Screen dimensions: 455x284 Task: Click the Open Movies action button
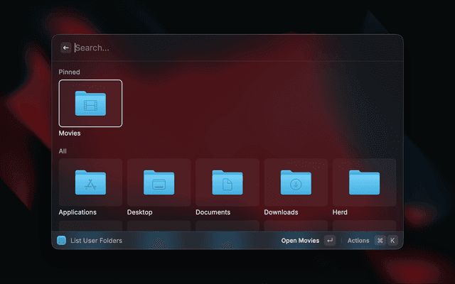click(x=300, y=241)
